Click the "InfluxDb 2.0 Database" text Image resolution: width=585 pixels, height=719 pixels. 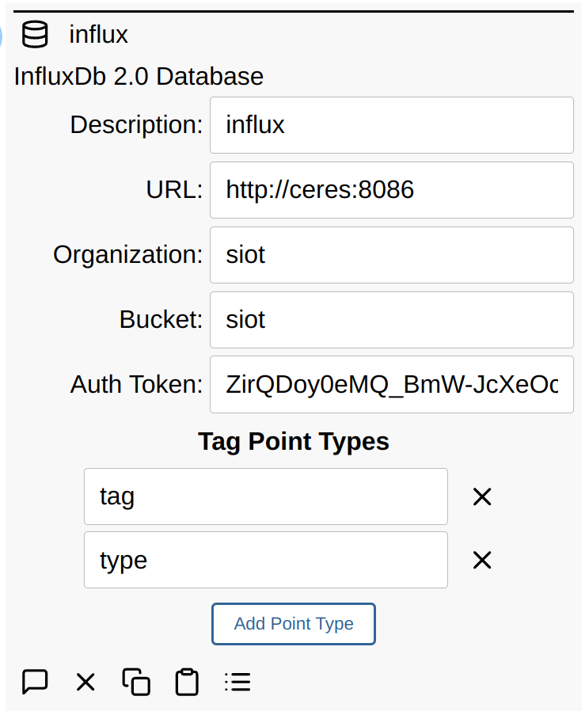[x=139, y=77]
